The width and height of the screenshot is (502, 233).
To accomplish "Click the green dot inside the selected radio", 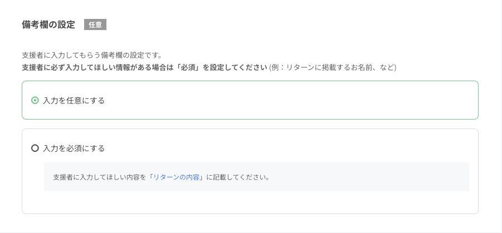I will 35,101.
